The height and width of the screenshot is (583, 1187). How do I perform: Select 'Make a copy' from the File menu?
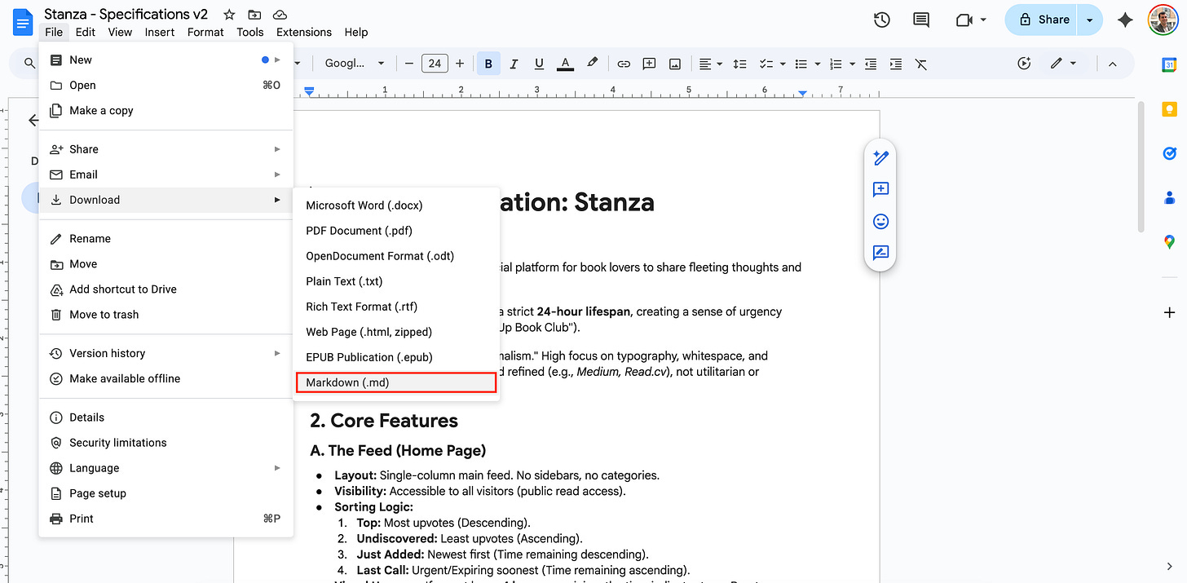pyautogui.click(x=101, y=110)
